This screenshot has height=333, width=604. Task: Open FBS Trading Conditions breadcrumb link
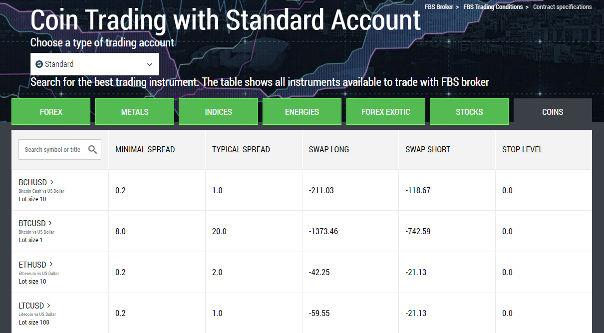tap(493, 7)
